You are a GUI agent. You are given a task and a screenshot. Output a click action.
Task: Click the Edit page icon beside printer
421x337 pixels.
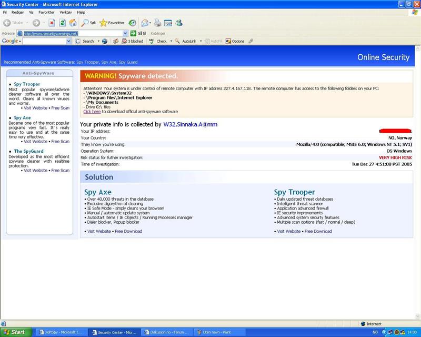[x=168, y=23]
